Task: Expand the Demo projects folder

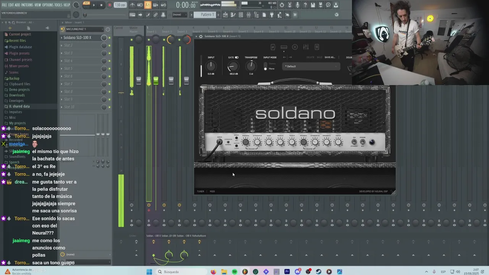Action: 19,89
